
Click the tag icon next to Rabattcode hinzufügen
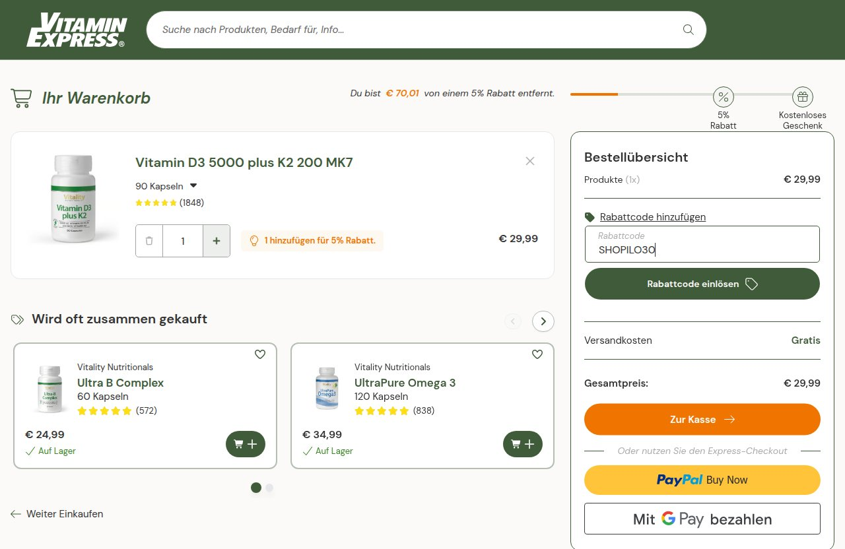[x=590, y=217]
